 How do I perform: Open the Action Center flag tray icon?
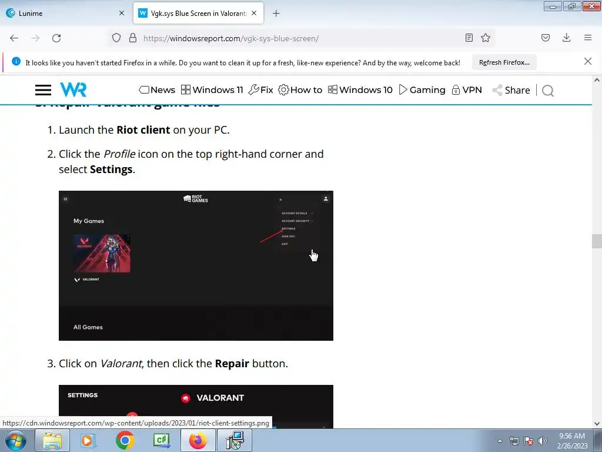pyautogui.click(x=529, y=441)
